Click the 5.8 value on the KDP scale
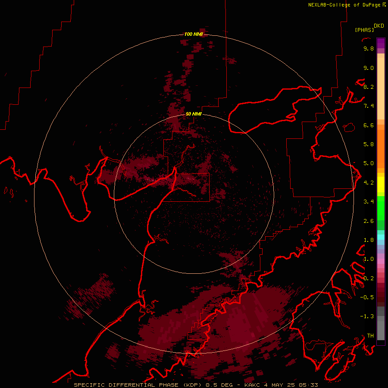Viewport: 388px width, 388px height. 369,144
